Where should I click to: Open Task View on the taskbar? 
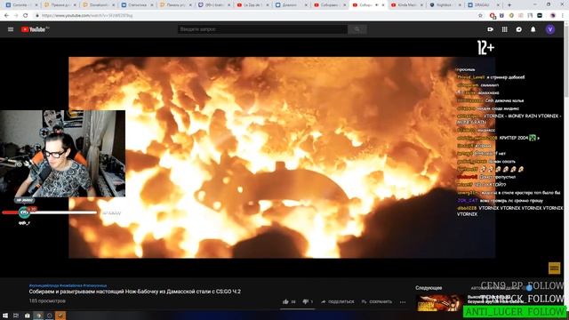coord(16,316)
